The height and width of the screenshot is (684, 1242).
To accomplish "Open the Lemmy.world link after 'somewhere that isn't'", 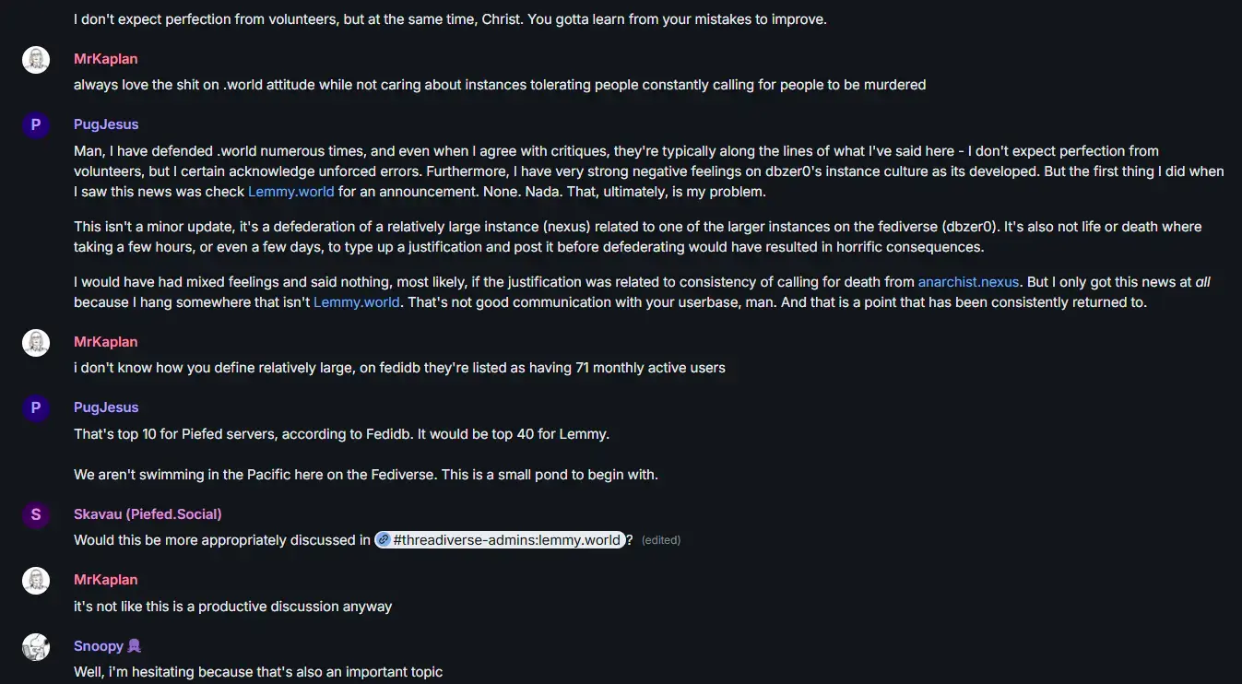I will point(357,302).
